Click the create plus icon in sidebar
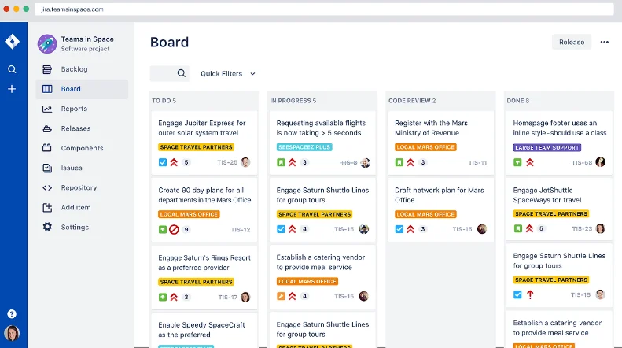Viewport: 622px width, 348px height. 12,89
